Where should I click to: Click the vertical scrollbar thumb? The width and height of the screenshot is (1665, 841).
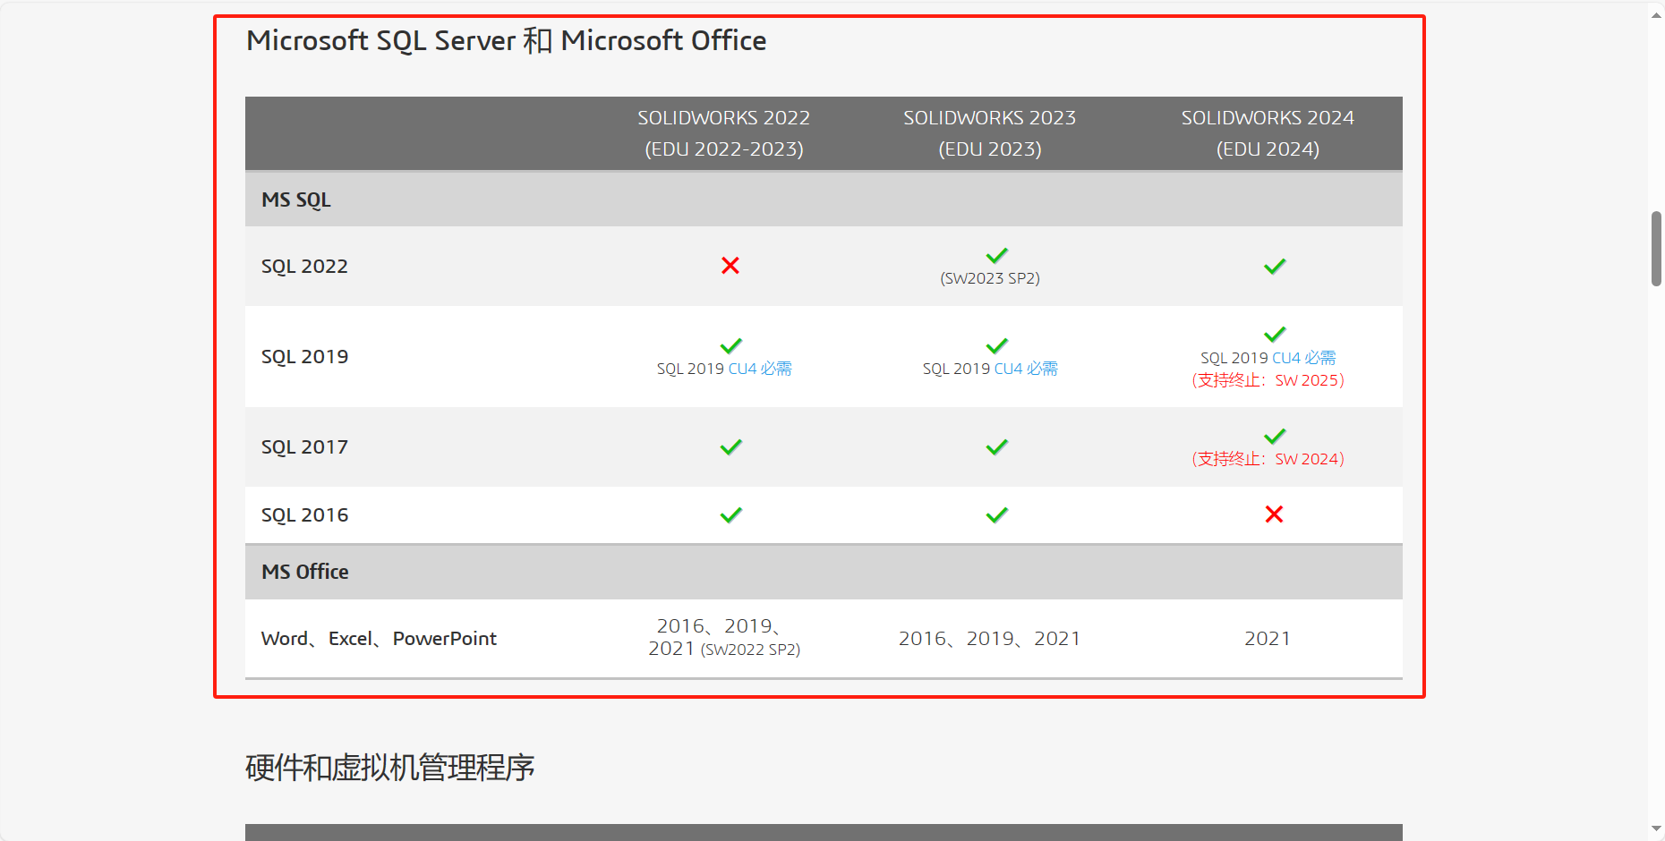tap(1656, 249)
